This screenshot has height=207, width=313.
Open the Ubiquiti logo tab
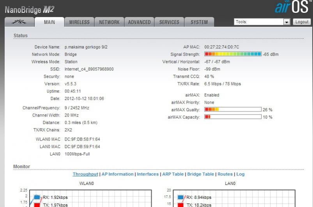click(x=19, y=22)
